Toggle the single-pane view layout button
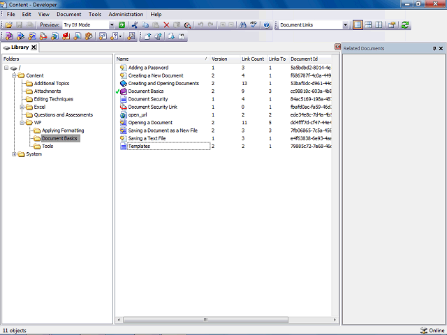This screenshot has height=335, width=447. point(358,25)
